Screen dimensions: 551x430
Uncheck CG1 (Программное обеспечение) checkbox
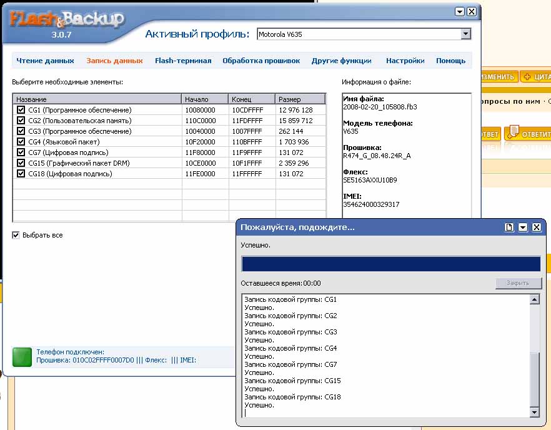(21, 110)
